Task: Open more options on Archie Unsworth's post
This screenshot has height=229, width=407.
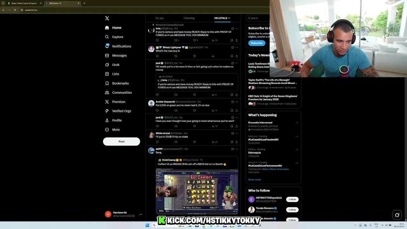Action: (x=237, y=102)
